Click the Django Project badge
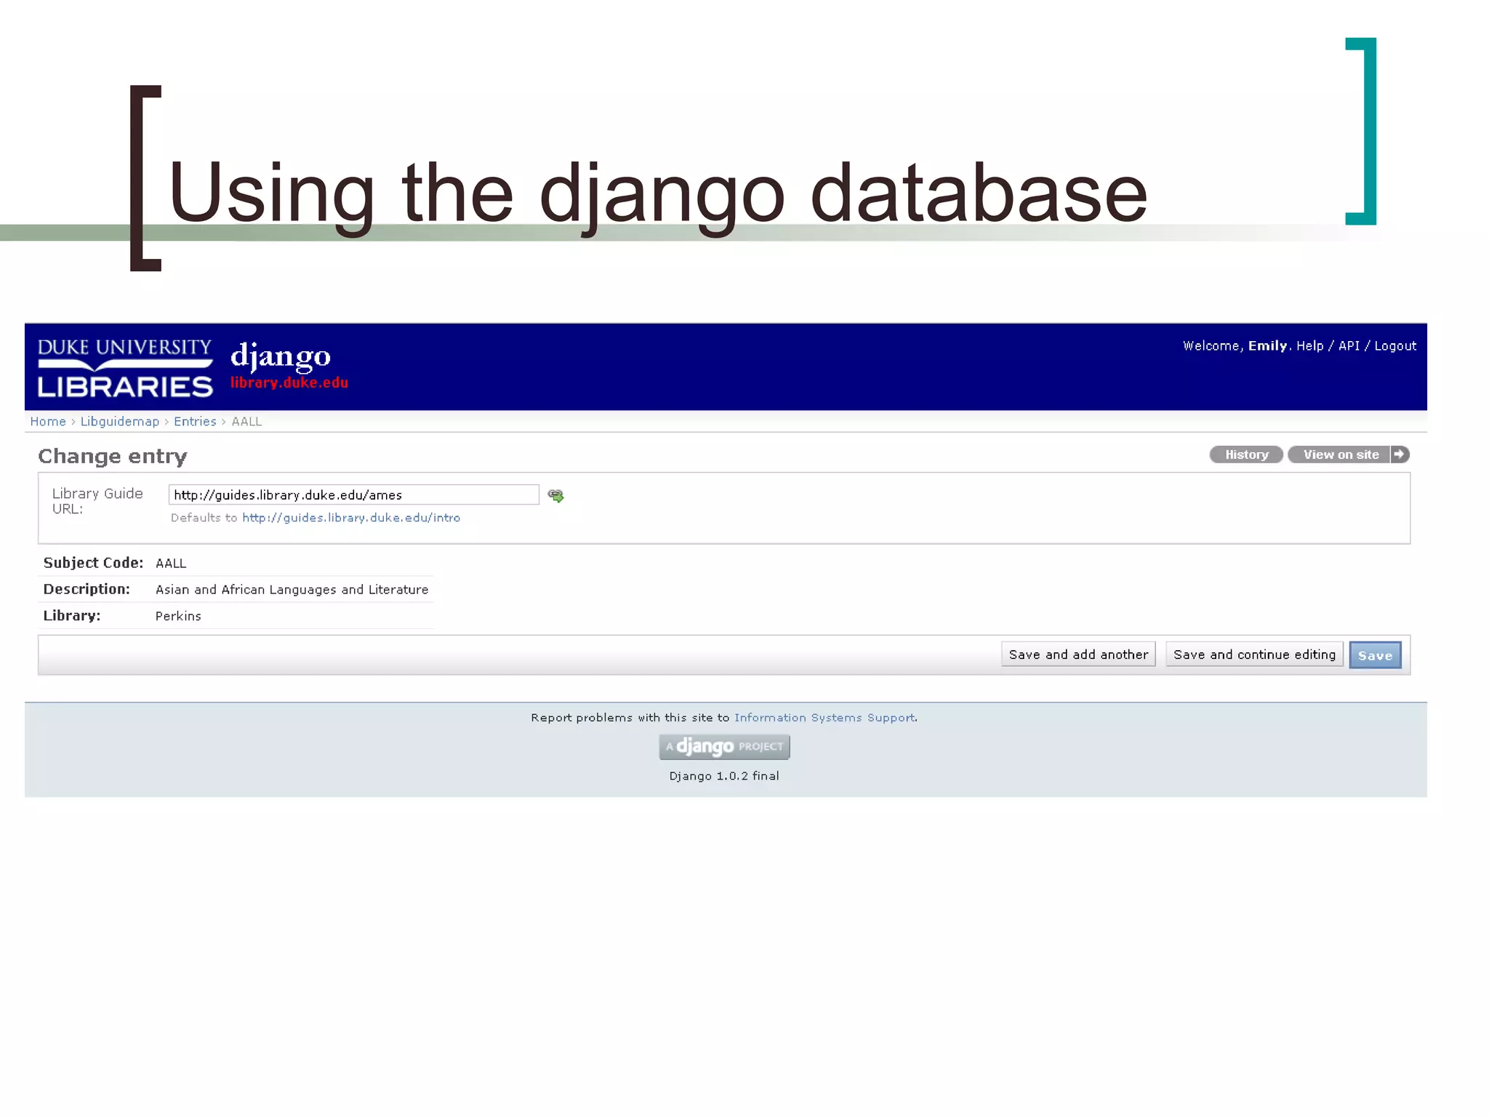The width and height of the screenshot is (1489, 1117). tap(724, 747)
